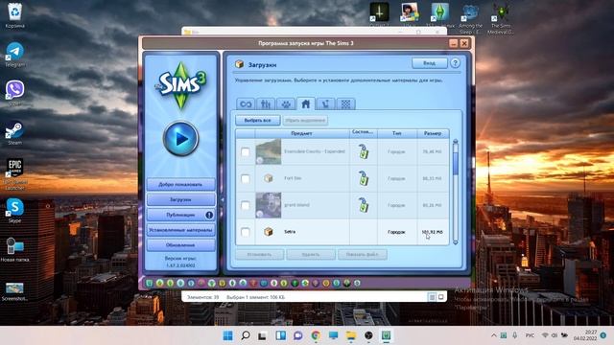Open the Корзина recycle bin desktop icon
The height and width of the screenshot is (345, 614).
tap(15, 15)
